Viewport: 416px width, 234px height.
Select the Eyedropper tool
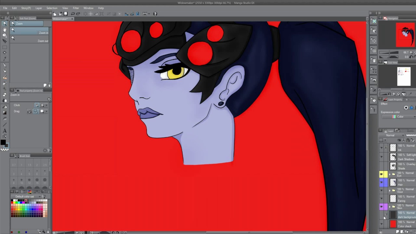click(x=5, y=59)
